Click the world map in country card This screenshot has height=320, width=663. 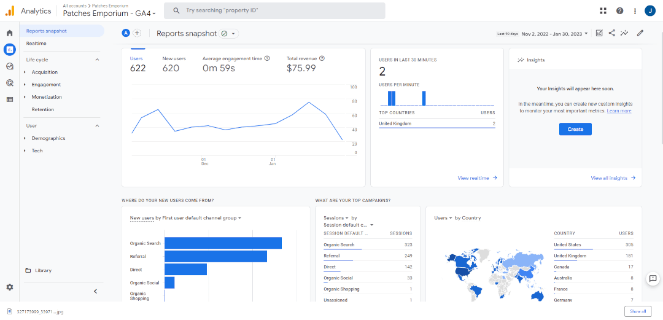tap(494, 275)
